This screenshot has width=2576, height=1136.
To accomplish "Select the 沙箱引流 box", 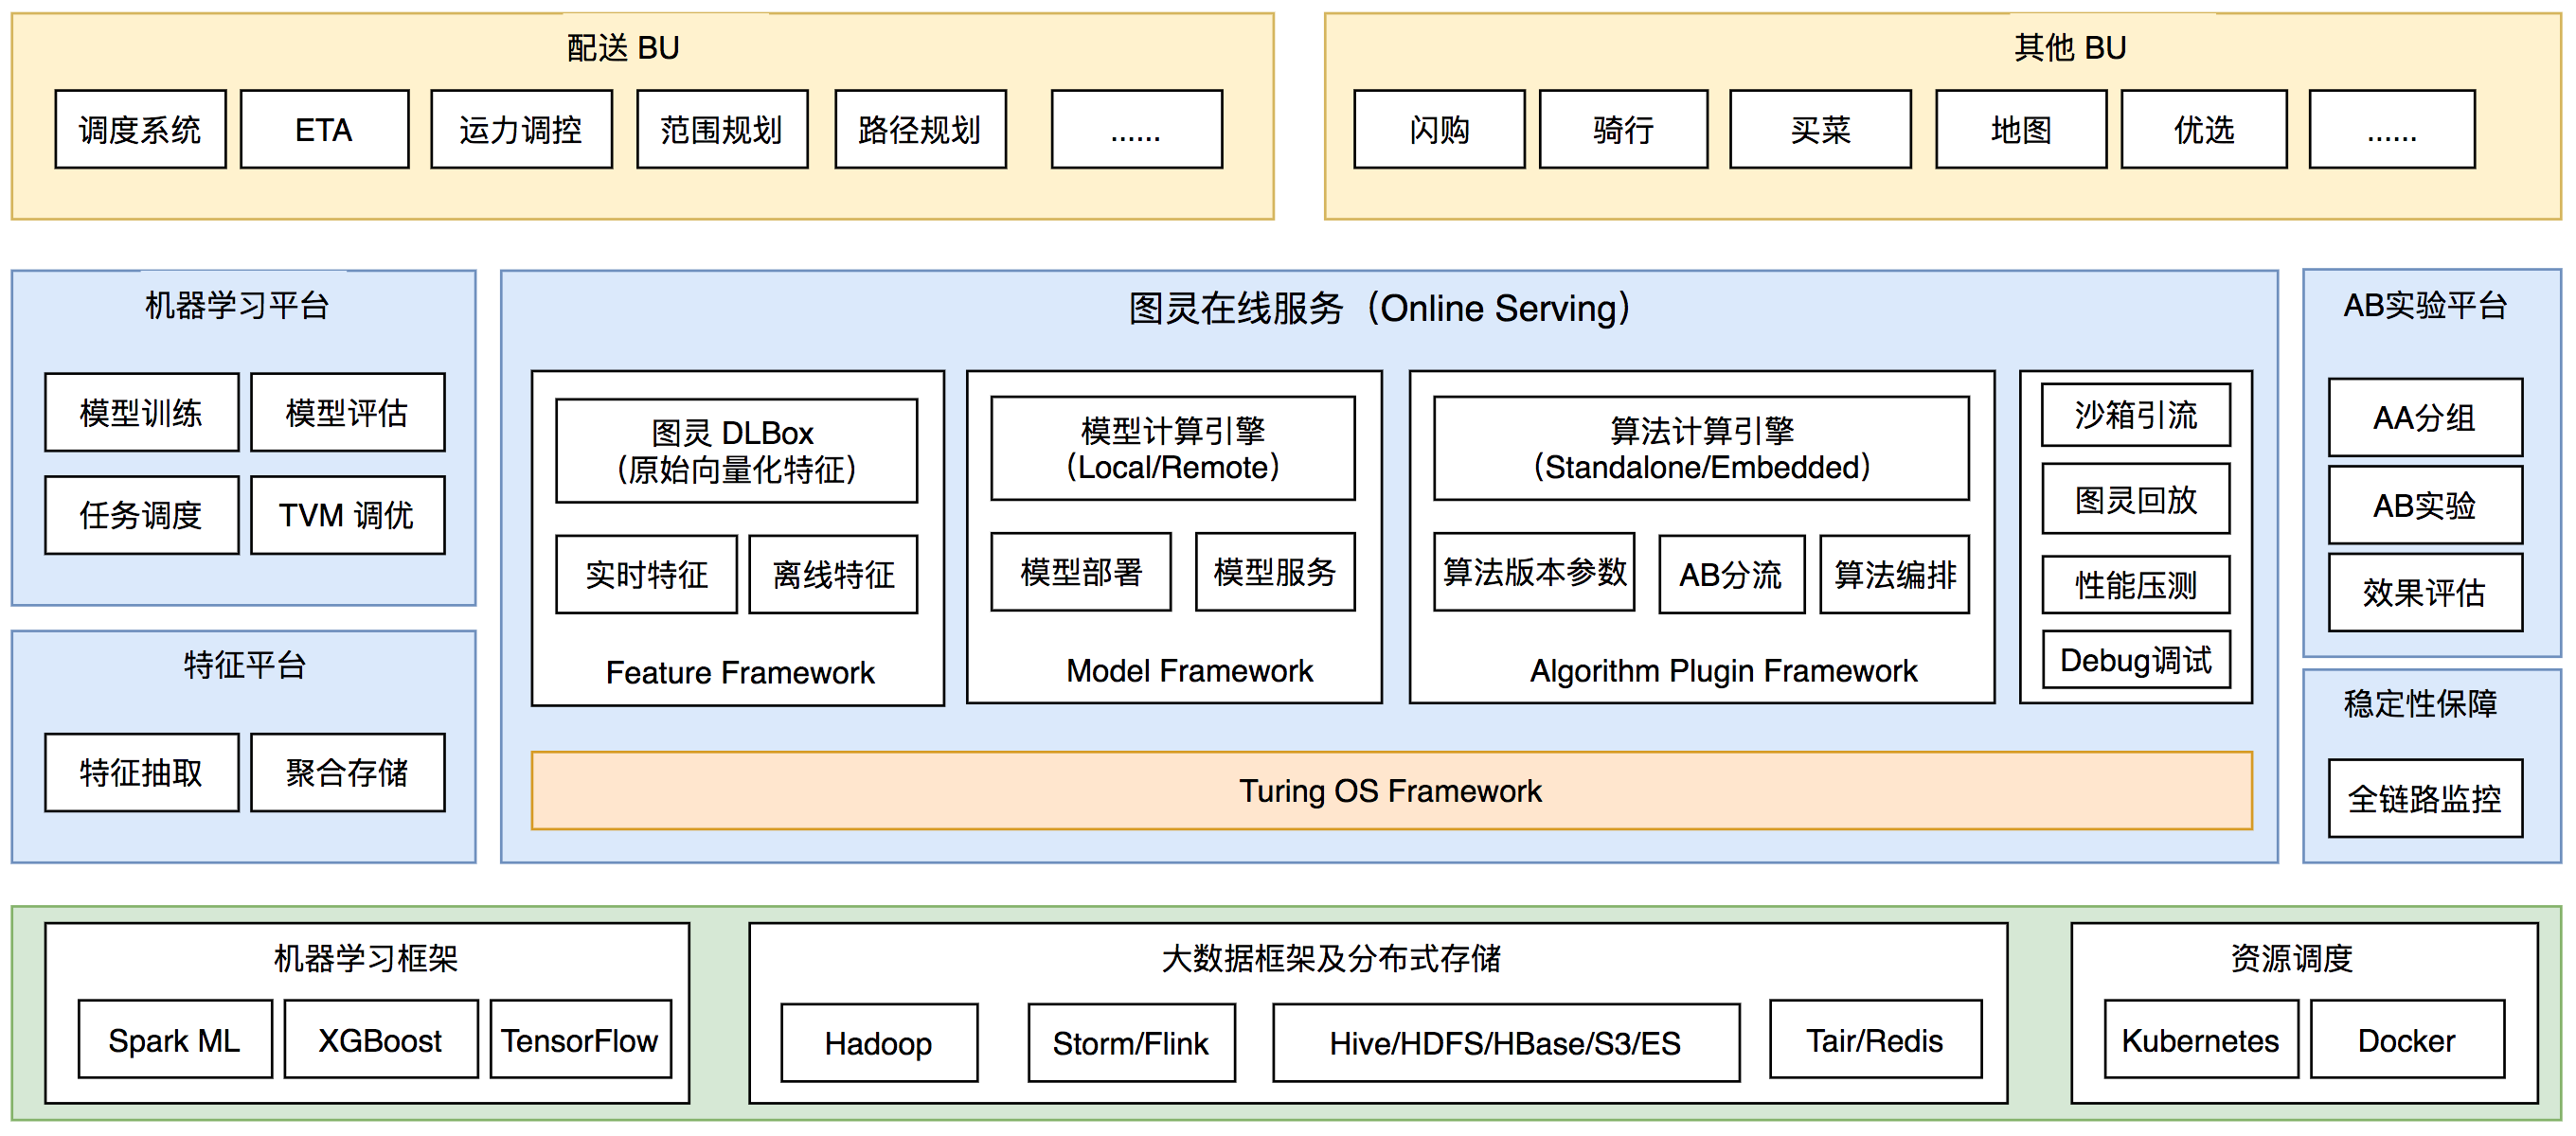I will coord(2135,415).
